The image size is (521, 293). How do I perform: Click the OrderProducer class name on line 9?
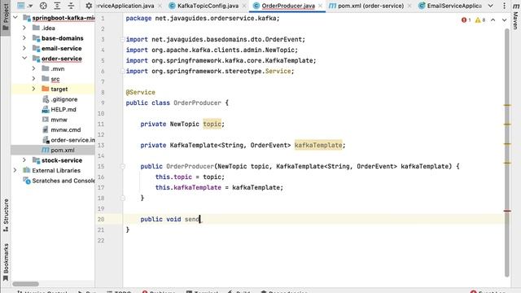[197, 103]
